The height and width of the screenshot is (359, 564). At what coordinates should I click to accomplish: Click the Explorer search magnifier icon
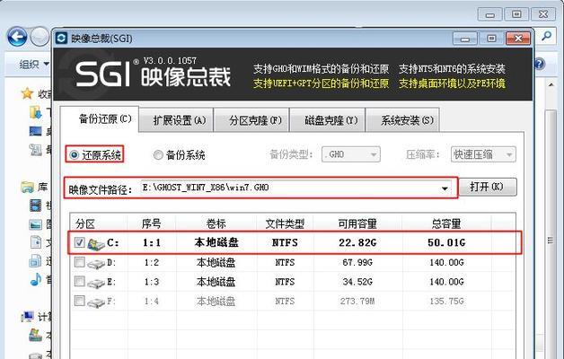[547, 36]
